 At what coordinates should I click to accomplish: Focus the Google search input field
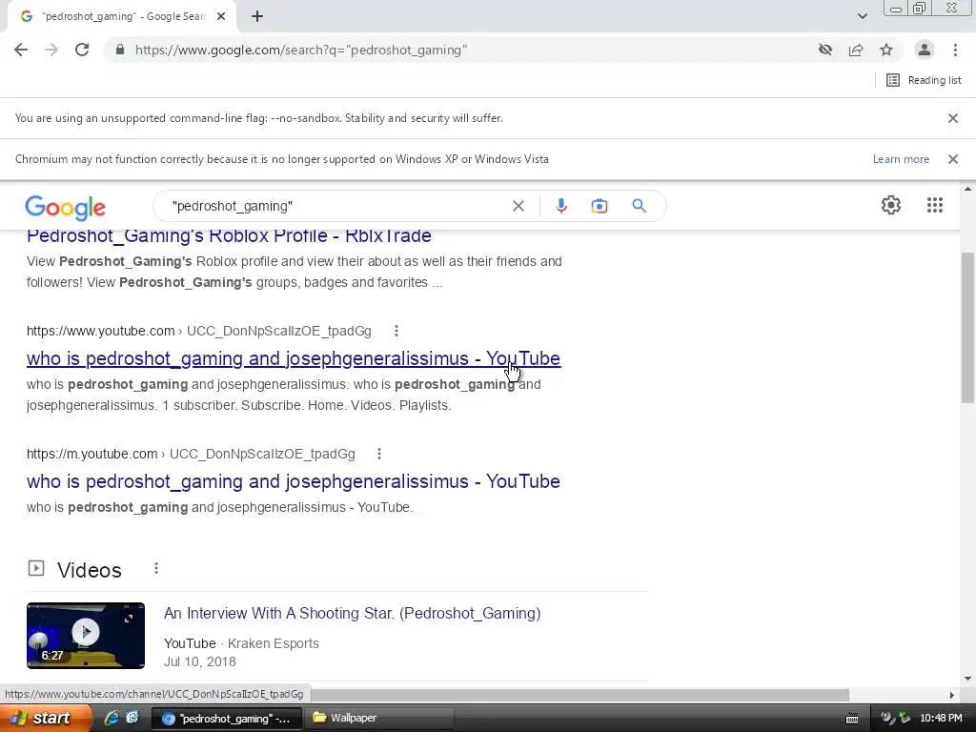click(336, 206)
